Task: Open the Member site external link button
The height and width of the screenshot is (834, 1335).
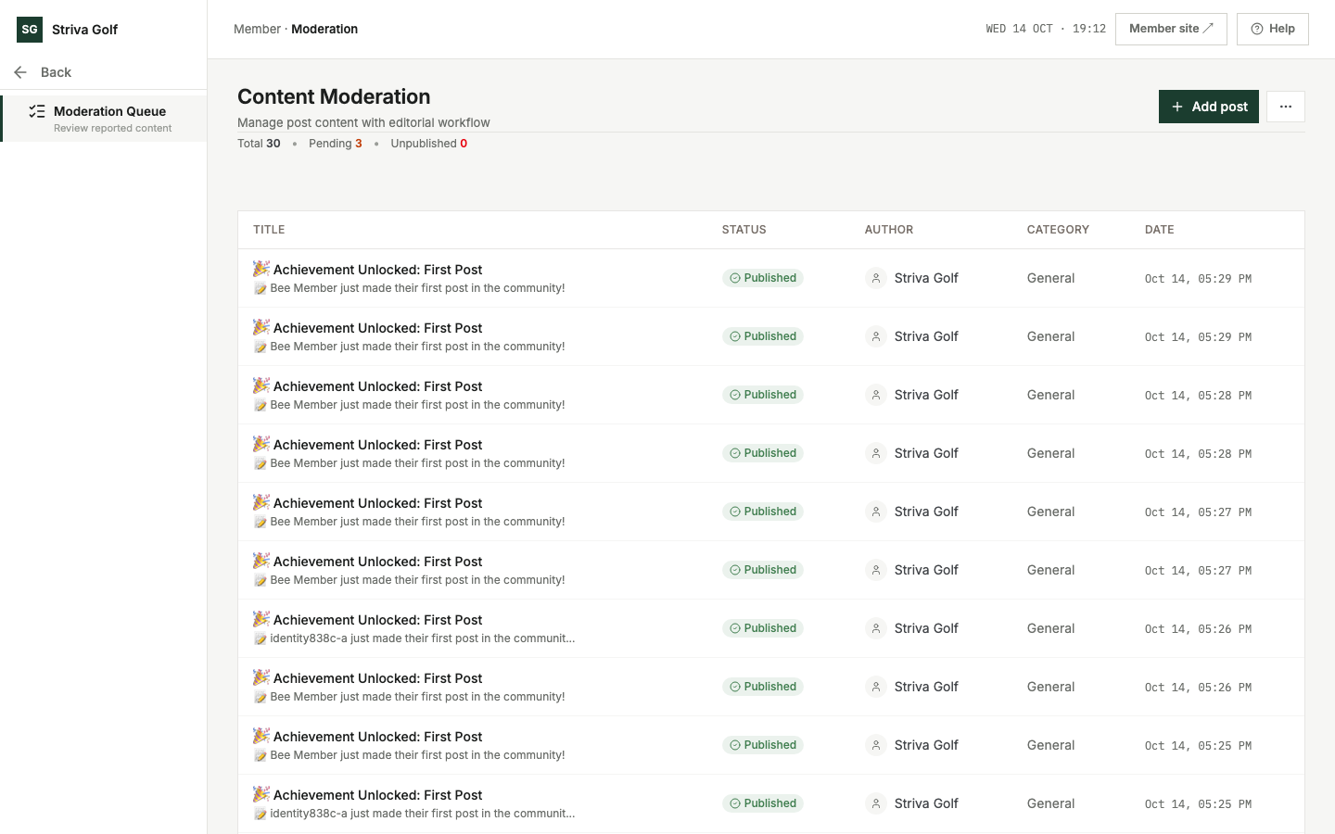Action: tap(1171, 29)
